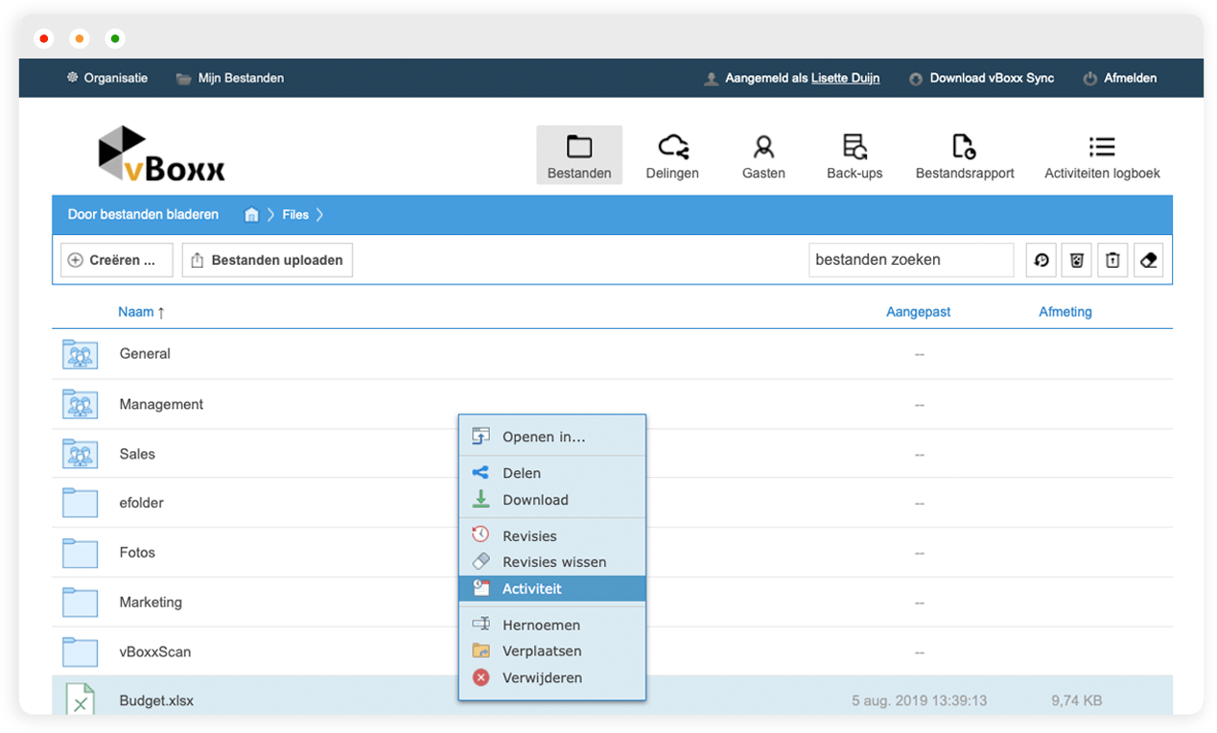Click the recycle bin icon in toolbar
Image resolution: width=1217 pixels, height=733 pixels.
coord(1077,260)
